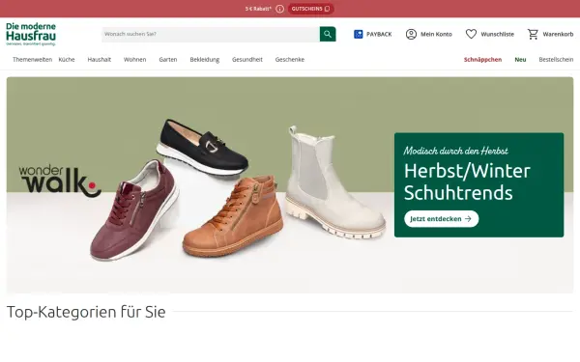Click the 'Top-Kategorien für Sie' heading
The width and height of the screenshot is (580, 362).
86,312
